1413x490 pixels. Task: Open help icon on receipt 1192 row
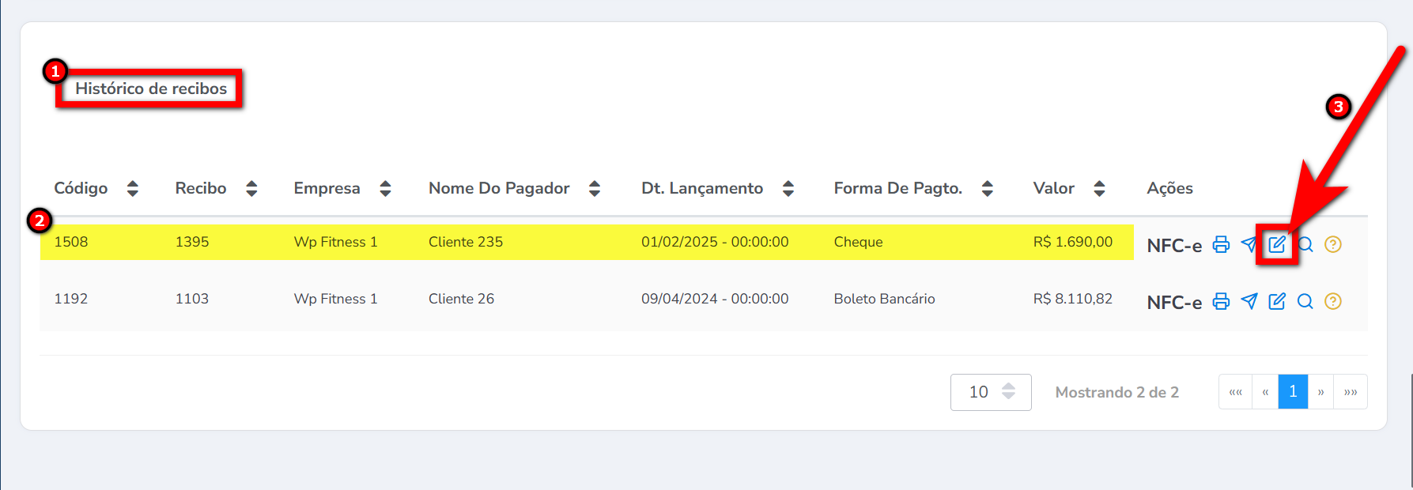click(1333, 301)
